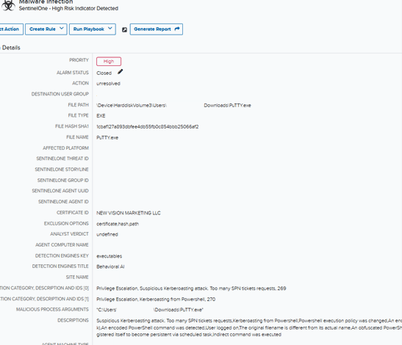Click the High priority badge

[x=109, y=62]
